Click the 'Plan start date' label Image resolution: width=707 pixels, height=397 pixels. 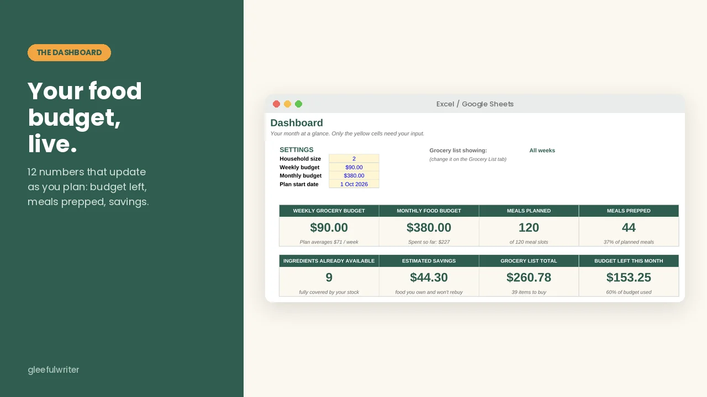pos(299,184)
